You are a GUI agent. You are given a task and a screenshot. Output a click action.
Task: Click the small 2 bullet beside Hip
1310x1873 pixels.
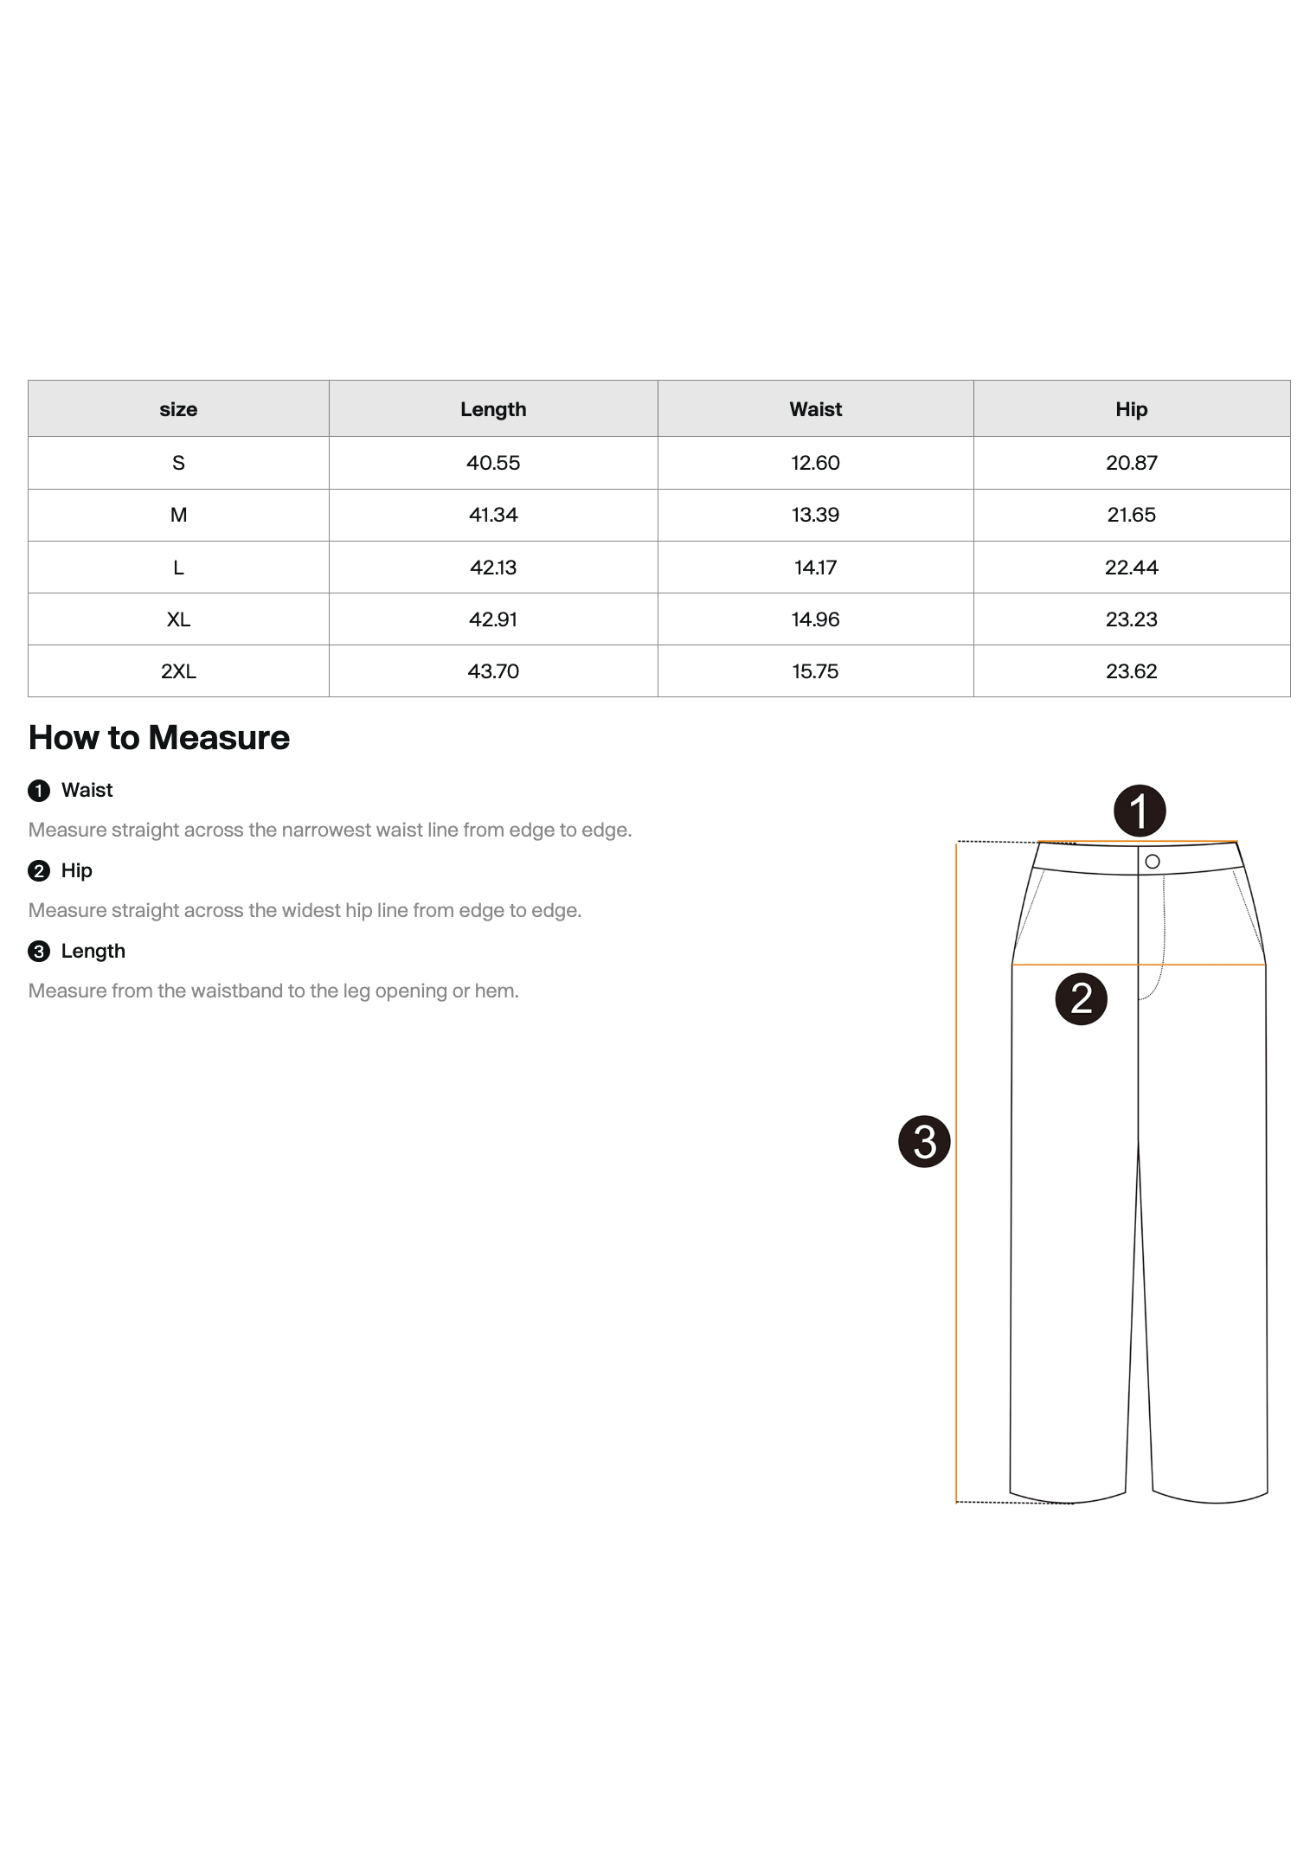(x=39, y=871)
